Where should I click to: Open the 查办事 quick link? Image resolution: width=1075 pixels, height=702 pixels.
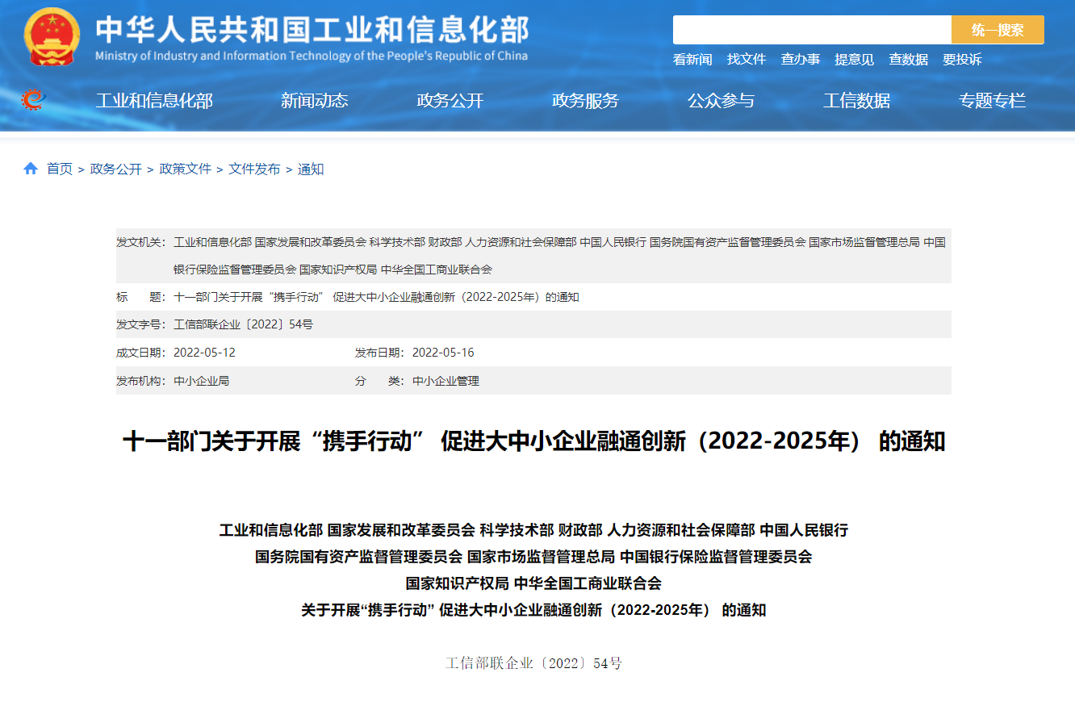pyautogui.click(x=801, y=59)
